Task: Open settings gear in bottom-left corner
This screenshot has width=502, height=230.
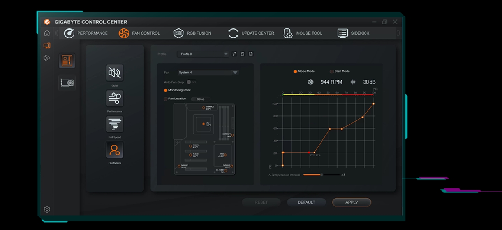Action: [x=47, y=209]
